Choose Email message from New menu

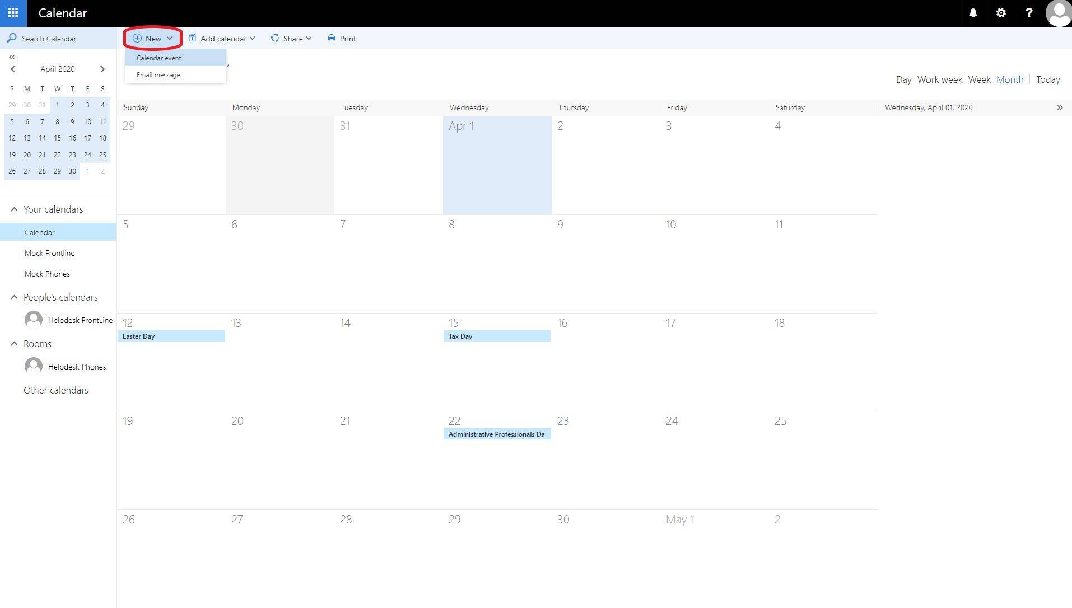pyautogui.click(x=159, y=75)
